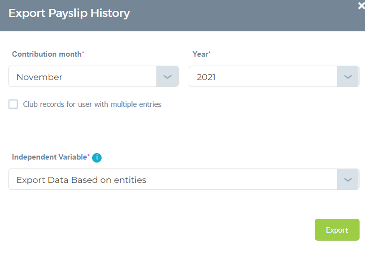
Task: Click the required asterisk after Independent Variable
Action: [x=89, y=156]
